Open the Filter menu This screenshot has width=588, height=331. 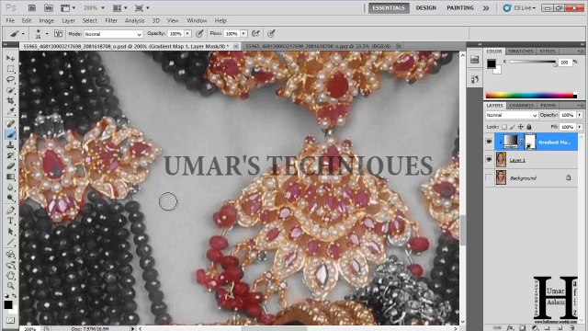coord(111,20)
